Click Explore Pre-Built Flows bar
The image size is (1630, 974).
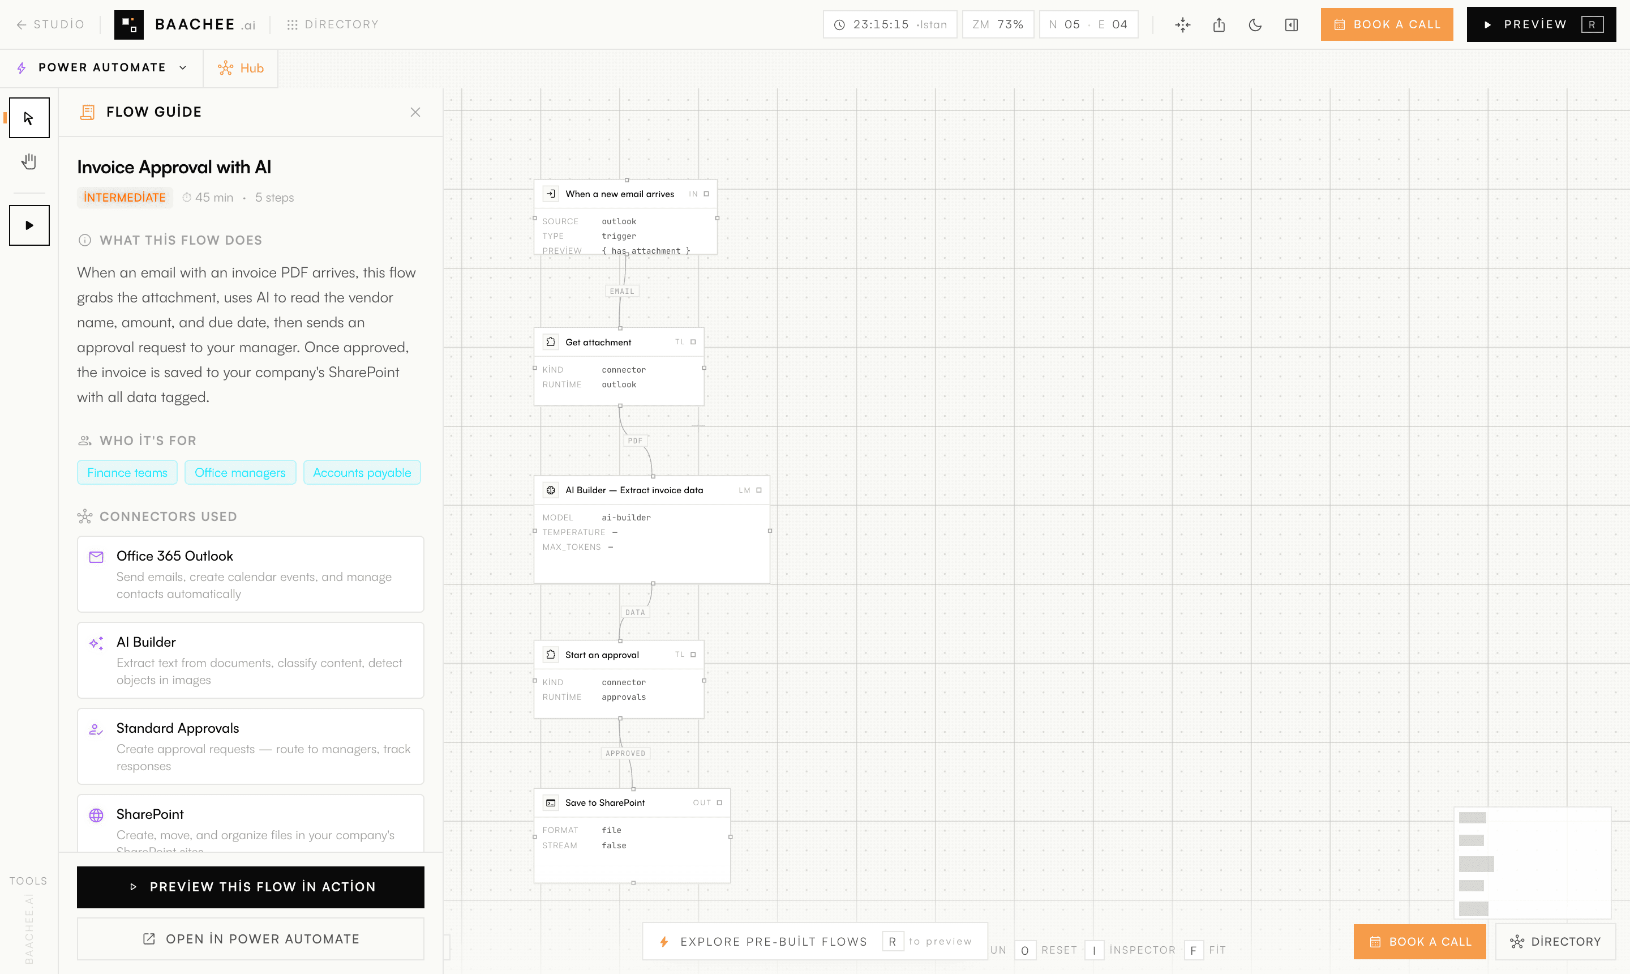[x=814, y=941]
